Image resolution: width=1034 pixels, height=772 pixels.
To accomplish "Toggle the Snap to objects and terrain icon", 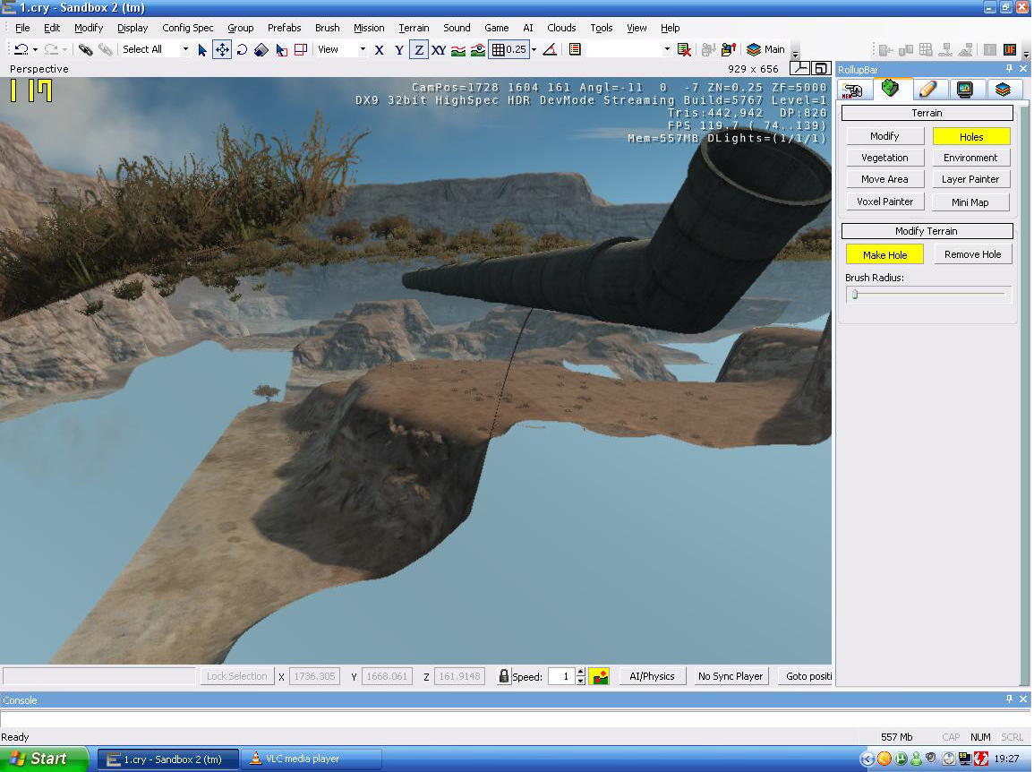I will coord(478,49).
